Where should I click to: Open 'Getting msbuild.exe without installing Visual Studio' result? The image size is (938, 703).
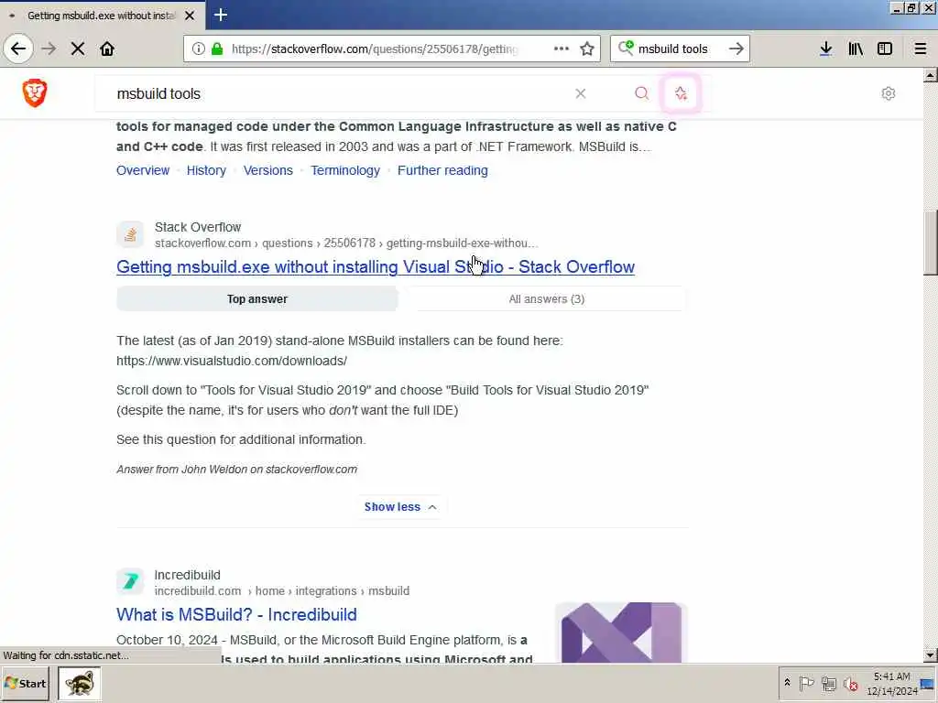coord(375,266)
